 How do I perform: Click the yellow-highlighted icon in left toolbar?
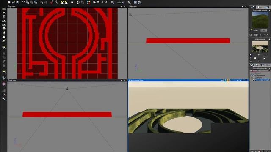tap(4, 71)
